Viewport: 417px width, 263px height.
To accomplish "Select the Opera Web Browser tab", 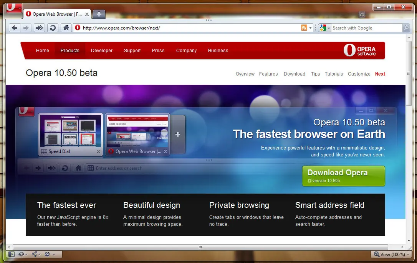I will coord(57,14).
